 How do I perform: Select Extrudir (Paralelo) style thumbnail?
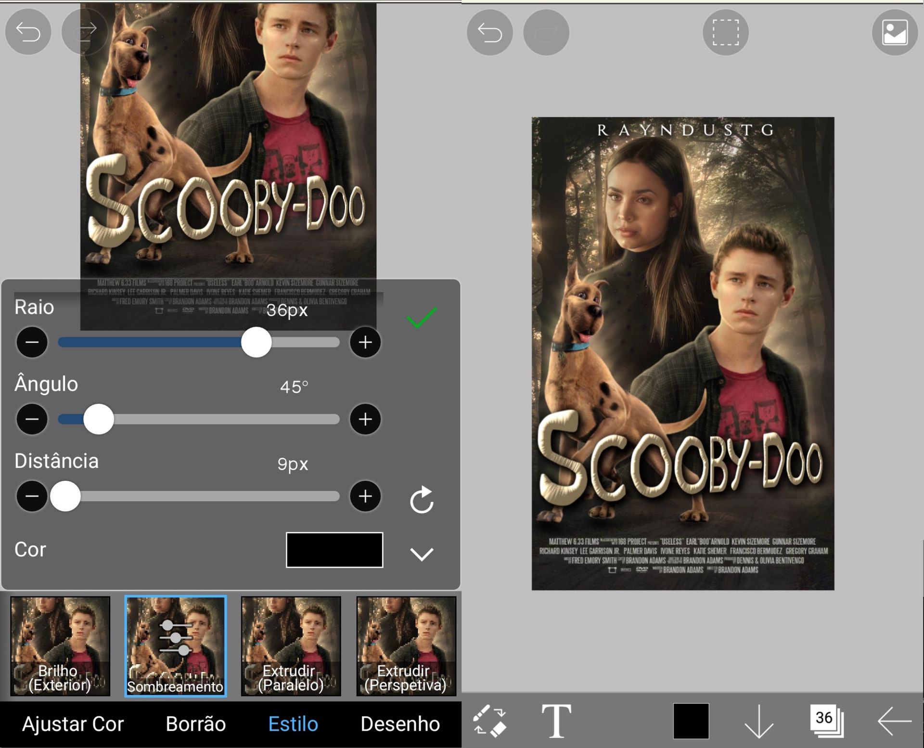(x=291, y=646)
